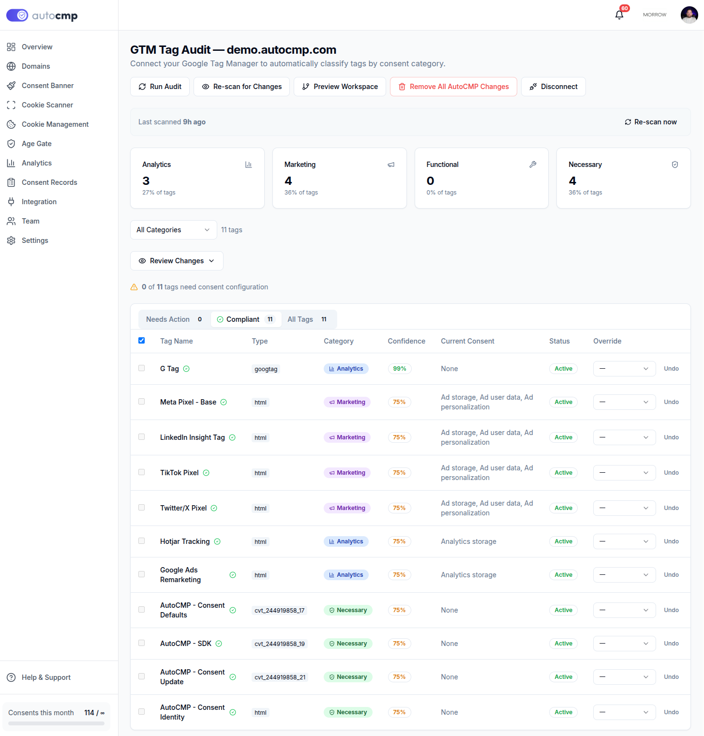Screen dimensions: 704x736
Task: Toggle the select-all checkbox in table header
Action: [x=142, y=341]
